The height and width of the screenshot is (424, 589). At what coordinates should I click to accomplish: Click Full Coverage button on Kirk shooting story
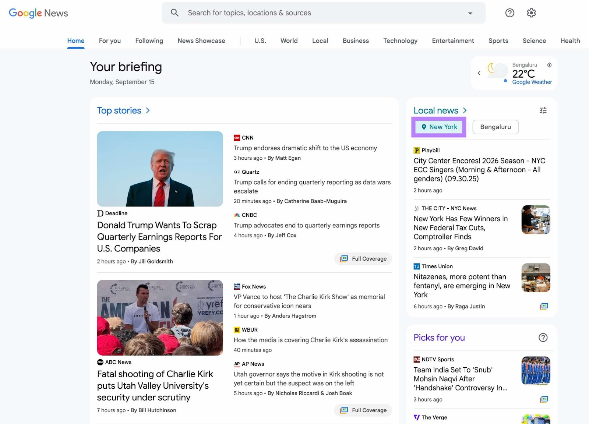point(363,410)
